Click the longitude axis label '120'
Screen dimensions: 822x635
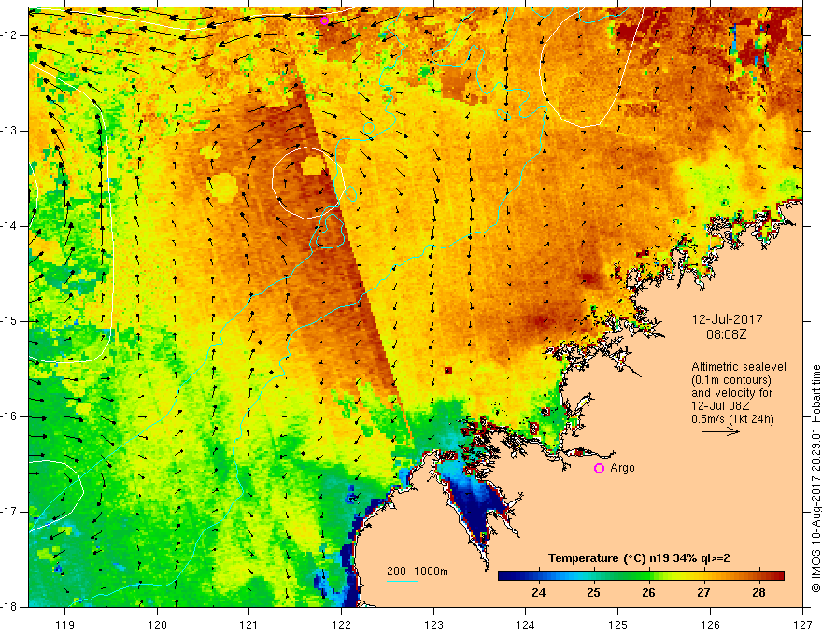coord(157,625)
